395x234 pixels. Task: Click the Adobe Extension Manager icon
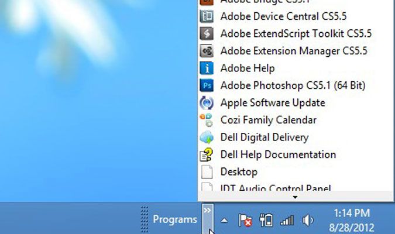coord(207,51)
